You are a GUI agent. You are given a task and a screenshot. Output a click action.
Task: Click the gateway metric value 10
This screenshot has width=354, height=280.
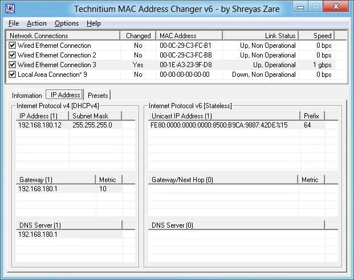(103, 189)
